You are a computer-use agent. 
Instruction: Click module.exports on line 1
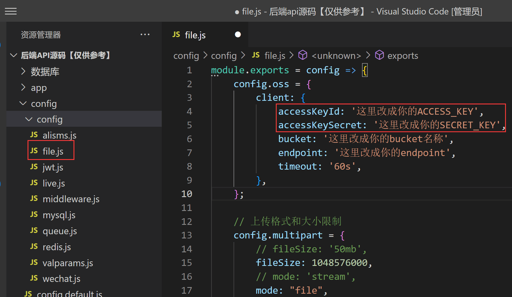(x=250, y=70)
